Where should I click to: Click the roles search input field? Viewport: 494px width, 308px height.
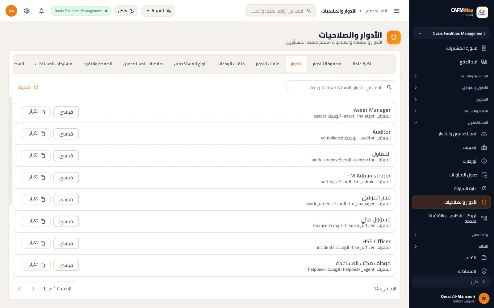[341, 87]
